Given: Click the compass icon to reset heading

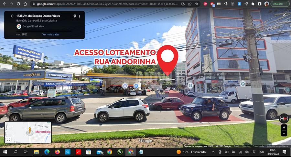Looking at the screenshot, I should pos(284,118).
